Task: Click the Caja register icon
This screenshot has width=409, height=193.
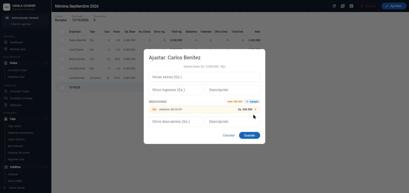Action: click(x=6, y=119)
